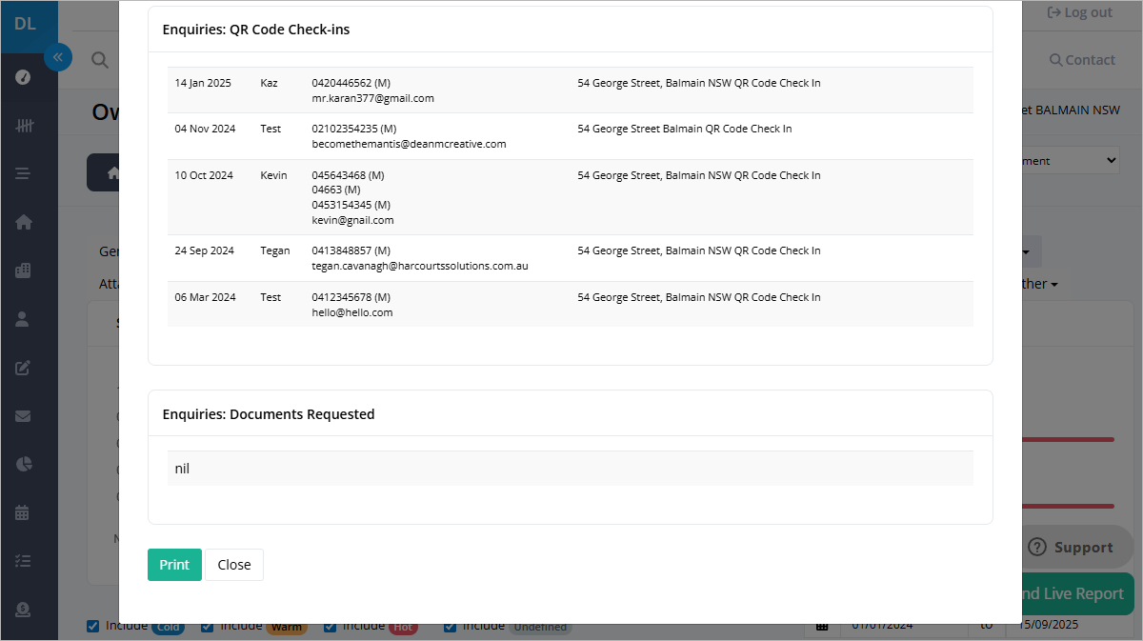Expand the 'ther' dropdown caret at the right edge
The height and width of the screenshot is (641, 1143).
point(1054,285)
